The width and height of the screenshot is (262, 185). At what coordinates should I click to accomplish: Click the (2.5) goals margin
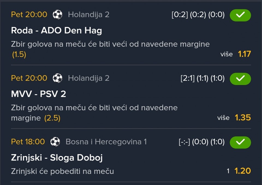click(52, 118)
